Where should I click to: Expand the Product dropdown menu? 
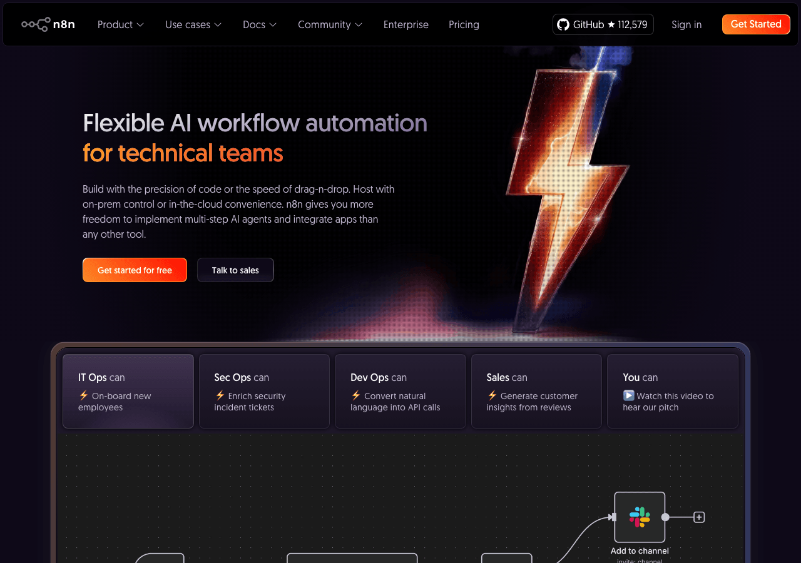(x=121, y=24)
